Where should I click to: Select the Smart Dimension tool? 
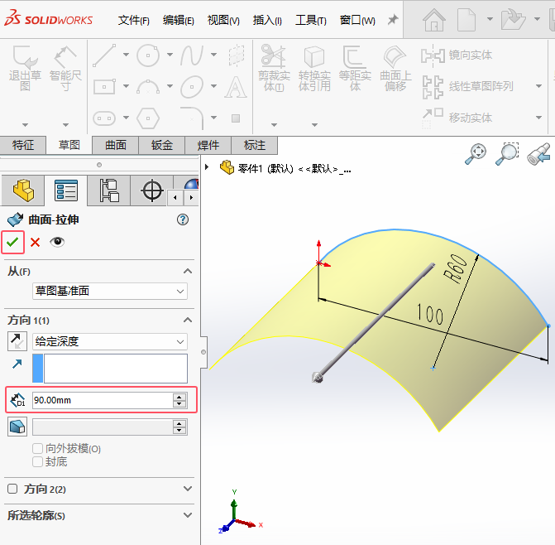(x=65, y=67)
